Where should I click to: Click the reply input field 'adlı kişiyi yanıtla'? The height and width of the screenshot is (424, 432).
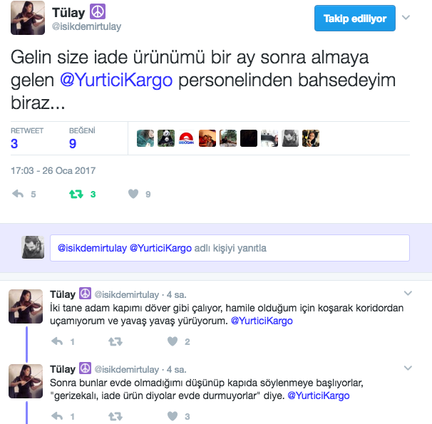(230, 248)
